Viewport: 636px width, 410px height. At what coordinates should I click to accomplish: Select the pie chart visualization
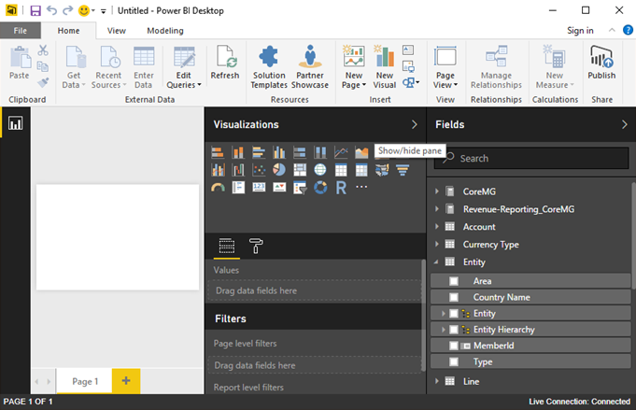pos(279,169)
